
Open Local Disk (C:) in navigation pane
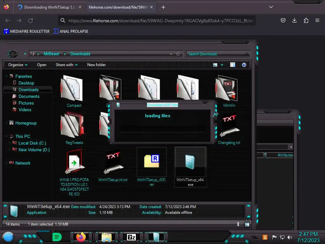click(32, 143)
